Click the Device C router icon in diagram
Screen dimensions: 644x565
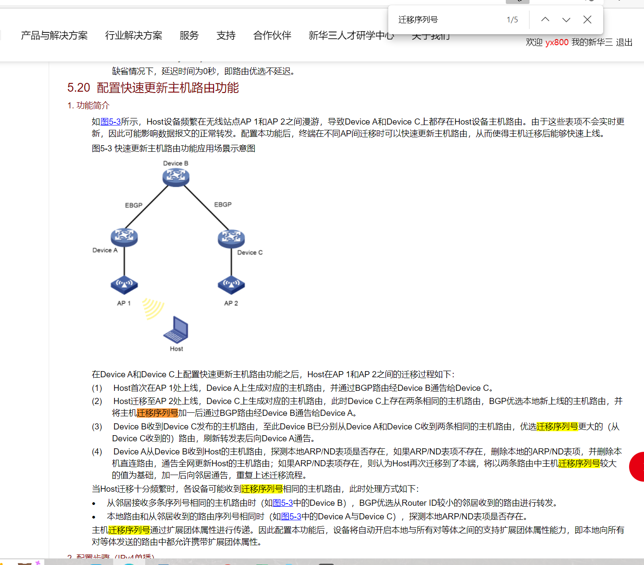tap(231, 238)
